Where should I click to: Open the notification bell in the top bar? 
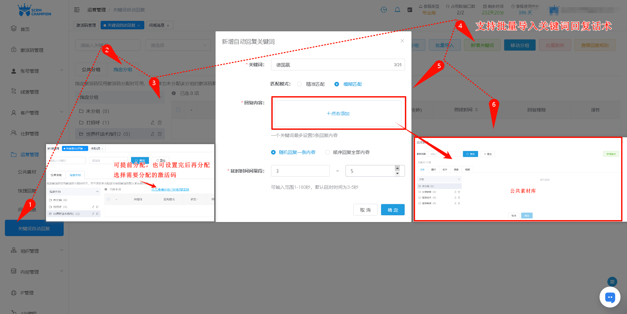tap(397, 9)
